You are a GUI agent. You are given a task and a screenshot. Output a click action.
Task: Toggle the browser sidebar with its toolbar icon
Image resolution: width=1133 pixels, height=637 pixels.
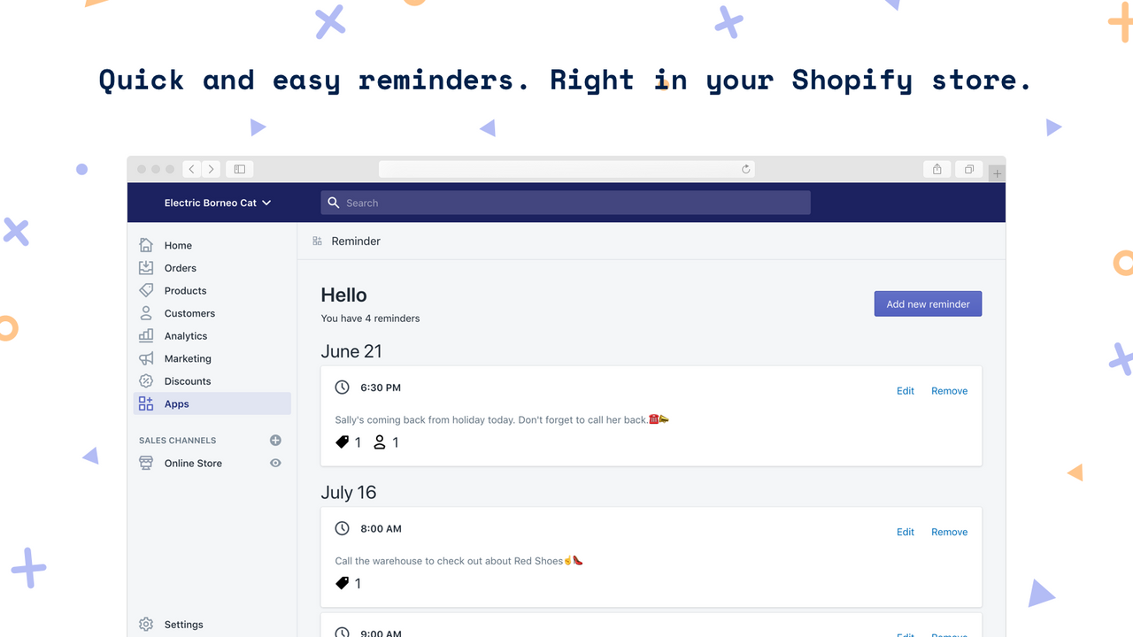238,168
